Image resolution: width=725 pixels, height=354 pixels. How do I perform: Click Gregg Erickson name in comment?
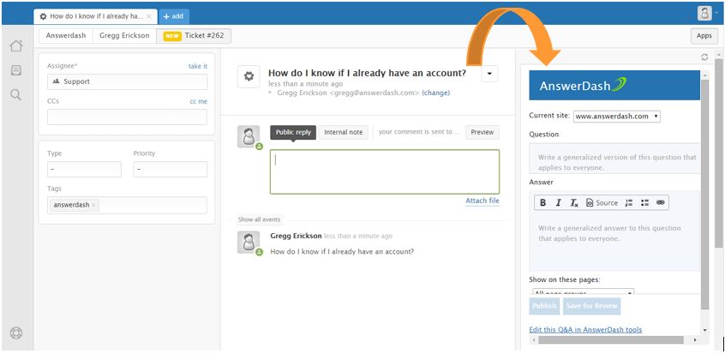pos(296,236)
